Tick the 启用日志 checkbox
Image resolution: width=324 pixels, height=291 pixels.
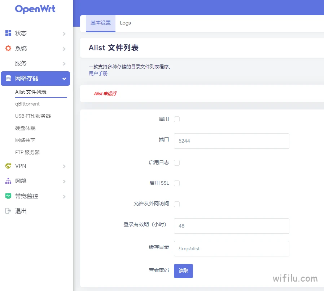(x=177, y=163)
